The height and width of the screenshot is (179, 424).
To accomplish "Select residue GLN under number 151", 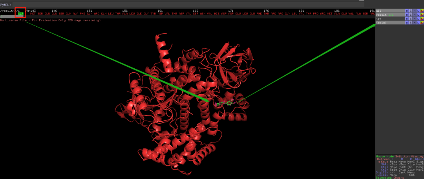I will tap(90, 13).
